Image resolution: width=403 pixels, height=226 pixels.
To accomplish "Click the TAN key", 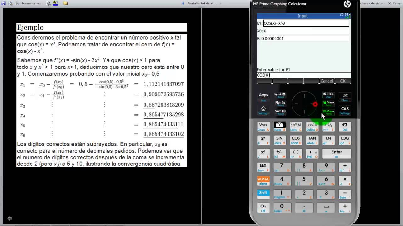I will point(312,140).
